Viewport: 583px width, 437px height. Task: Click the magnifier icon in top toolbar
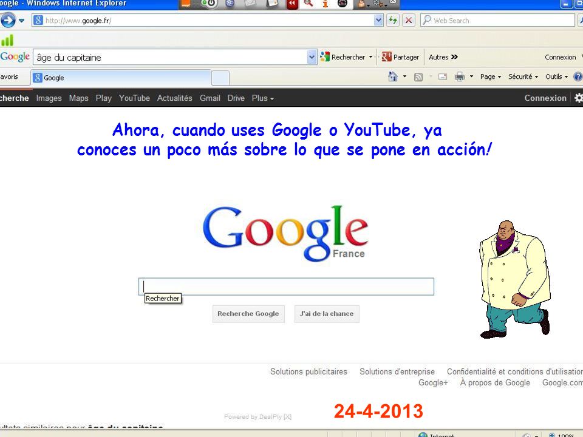[309, 4]
